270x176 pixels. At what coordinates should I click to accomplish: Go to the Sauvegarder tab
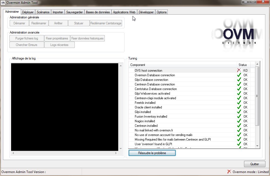pyautogui.click(x=74, y=12)
